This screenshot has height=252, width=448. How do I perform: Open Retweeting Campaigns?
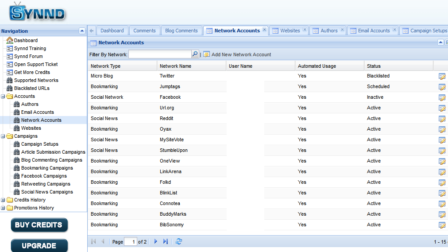(42, 184)
